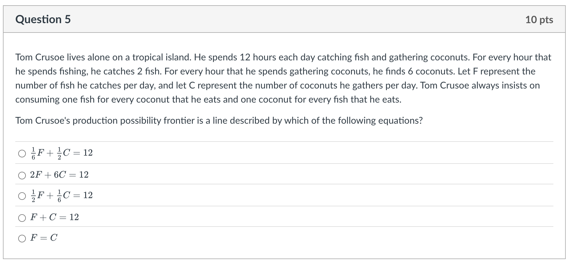Click the equation text F + C = 12

tap(54, 217)
